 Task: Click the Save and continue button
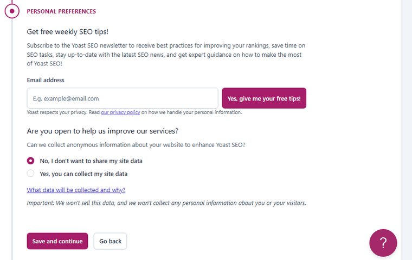(x=57, y=241)
